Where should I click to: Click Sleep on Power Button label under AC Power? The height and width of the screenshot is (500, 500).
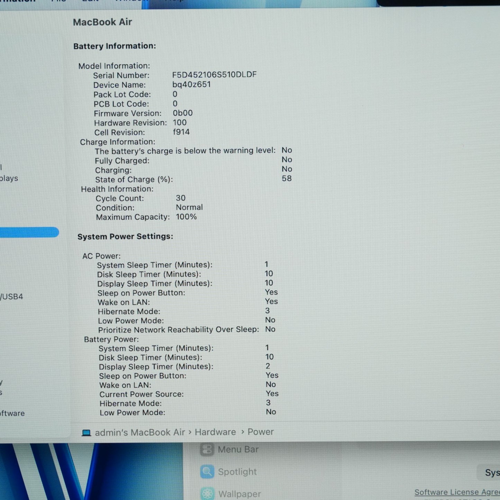[x=141, y=293]
